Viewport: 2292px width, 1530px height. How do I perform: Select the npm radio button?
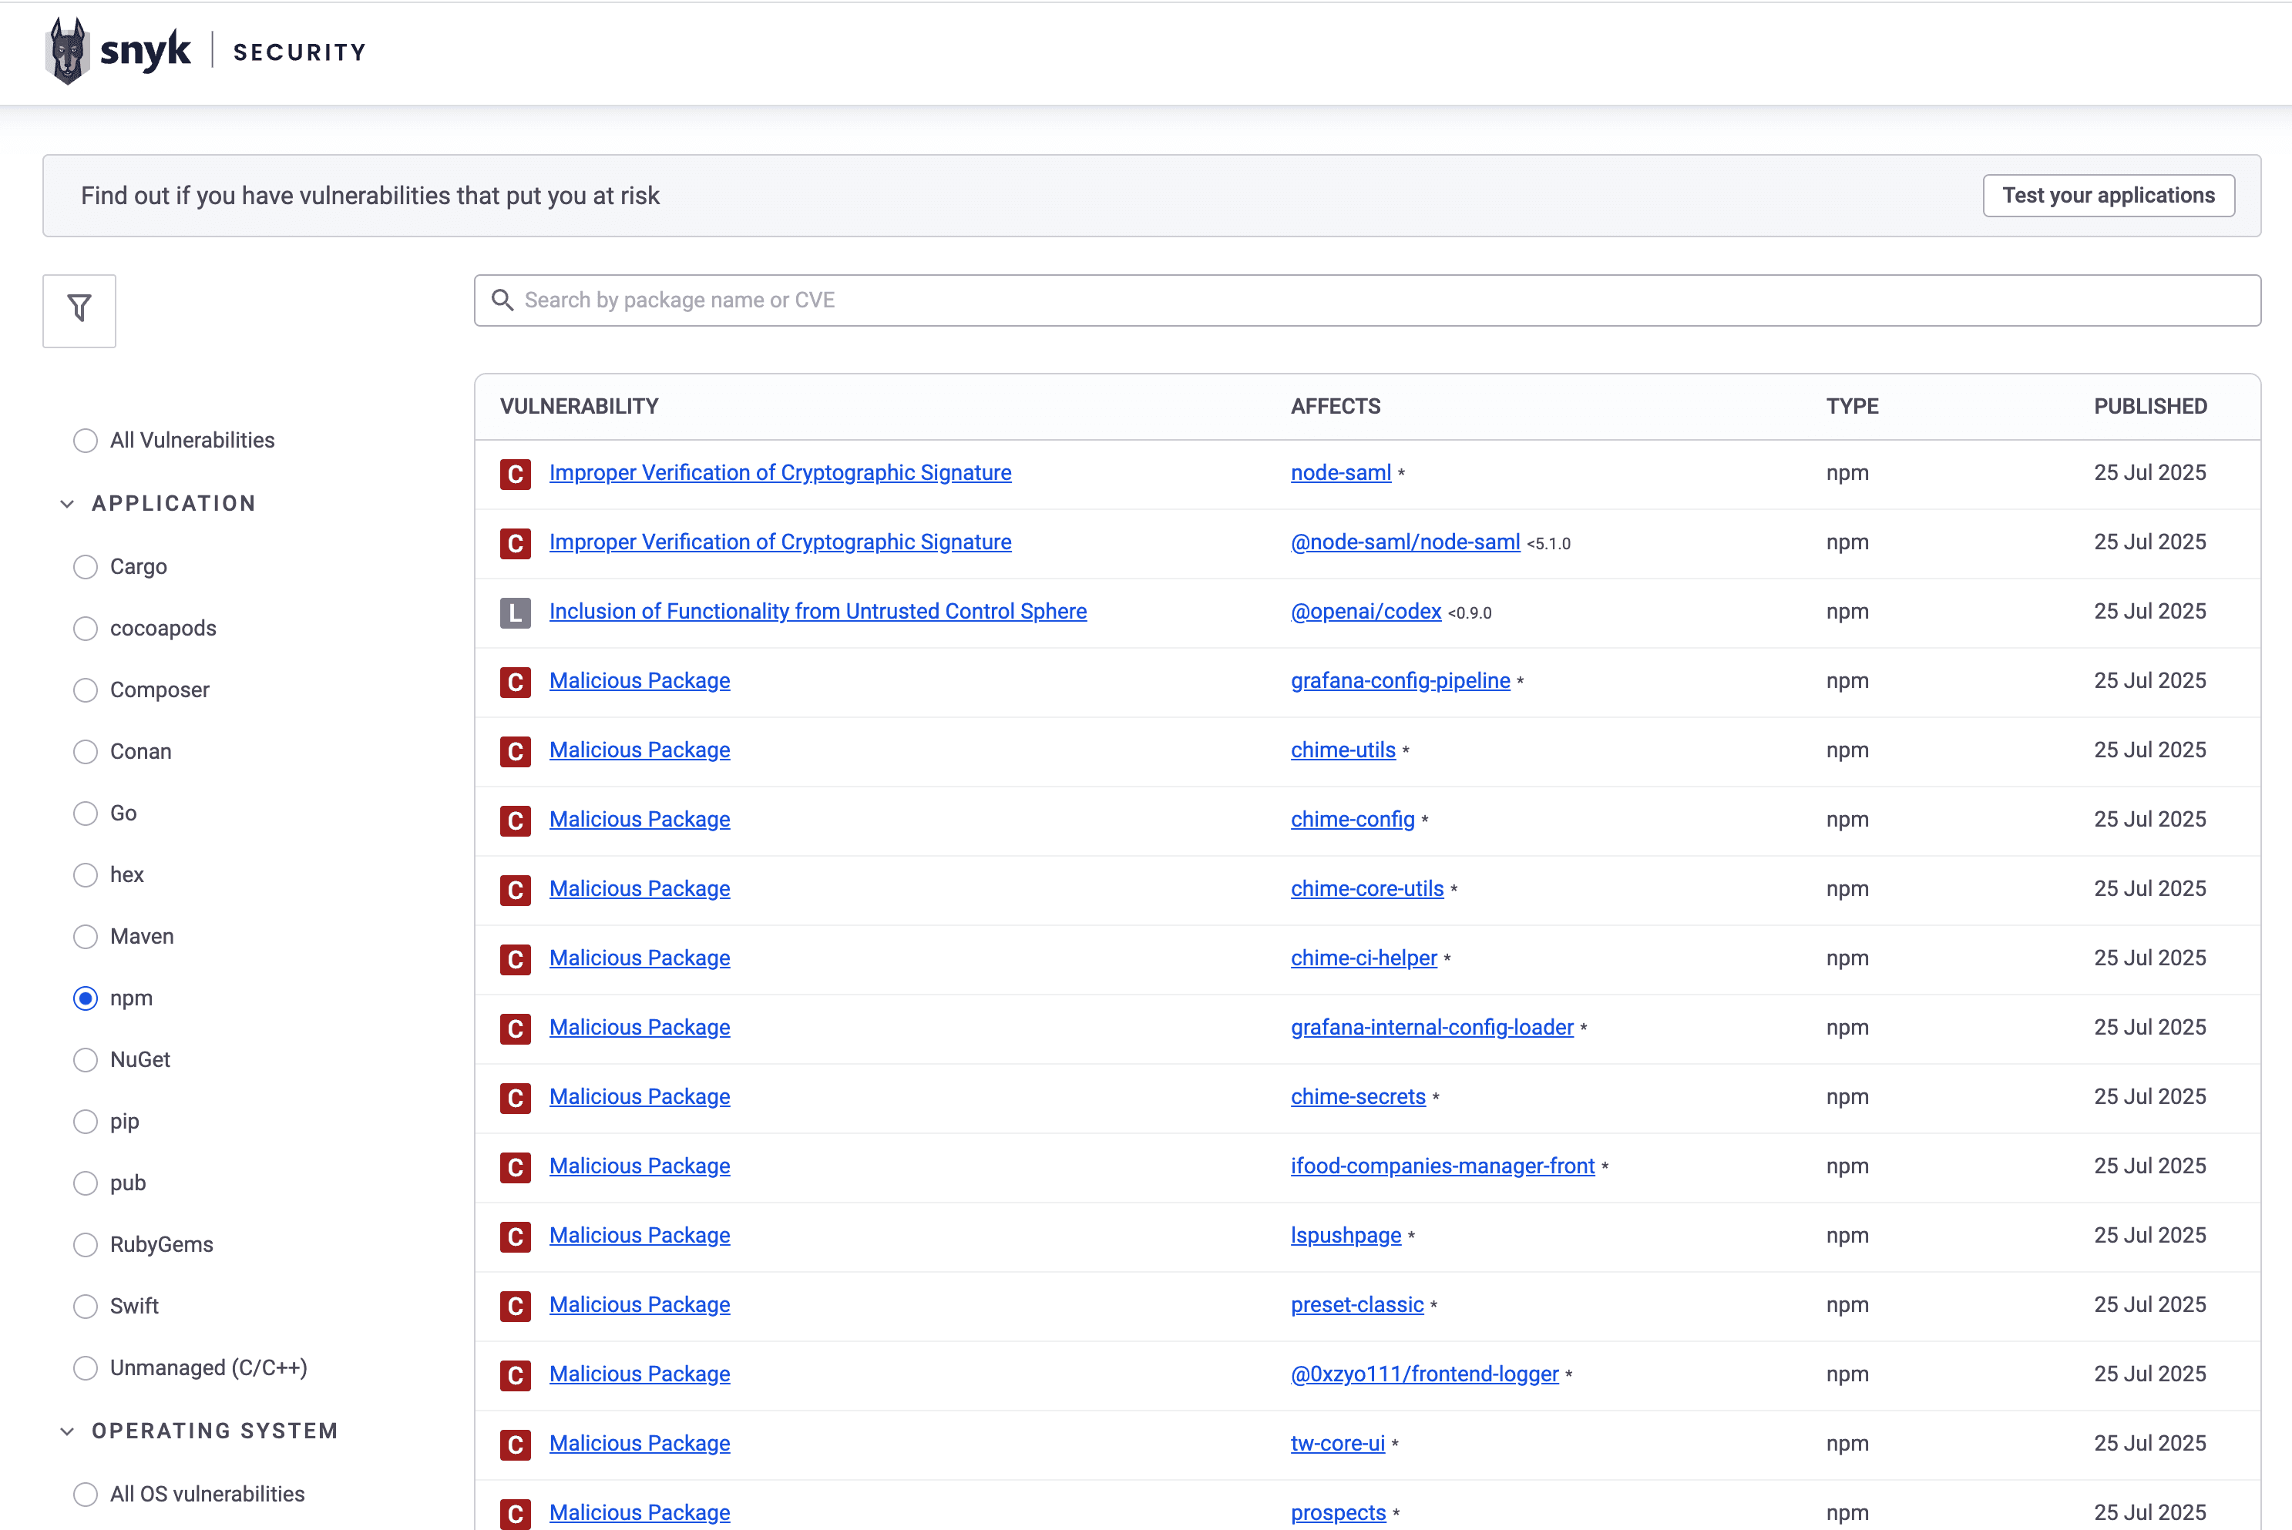[x=86, y=998]
